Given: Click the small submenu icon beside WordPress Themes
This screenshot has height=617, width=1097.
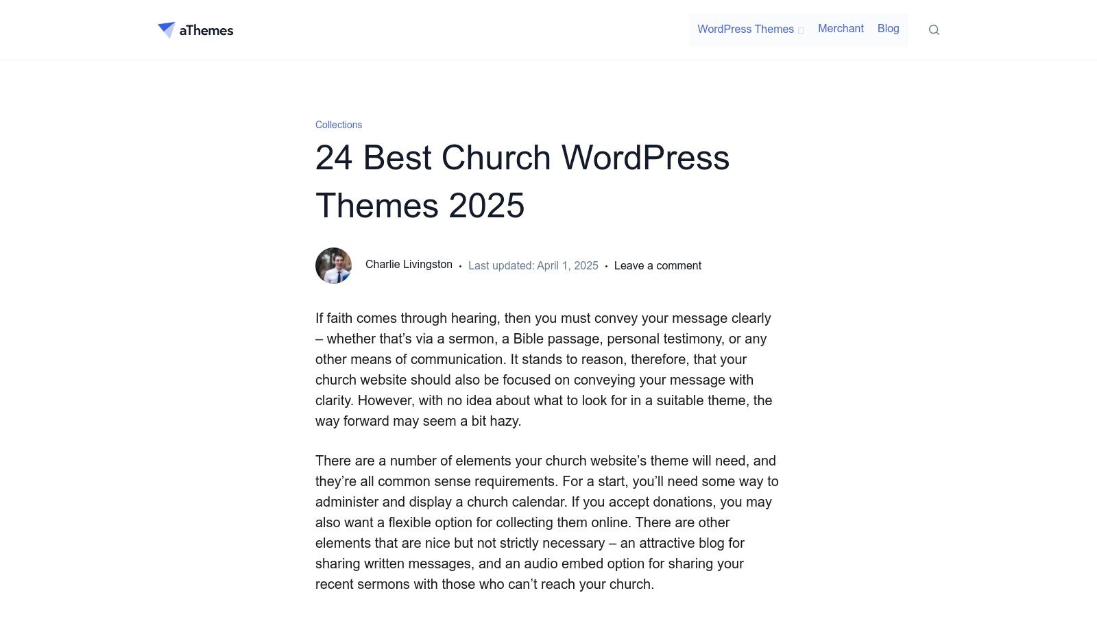Looking at the screenshot, I should [799, 30].
